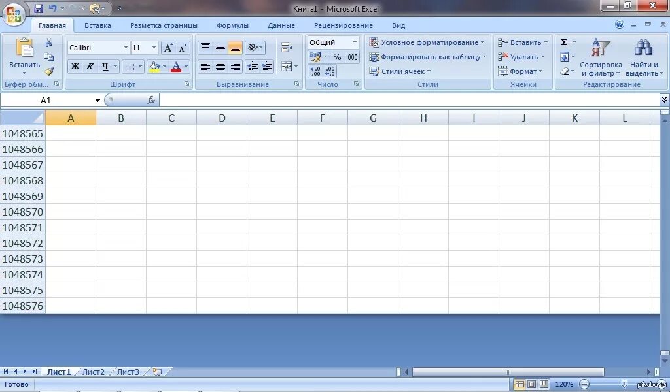Apply thousands separator 000 style
The height and width of the screenshot is (392, 670).
353,57
